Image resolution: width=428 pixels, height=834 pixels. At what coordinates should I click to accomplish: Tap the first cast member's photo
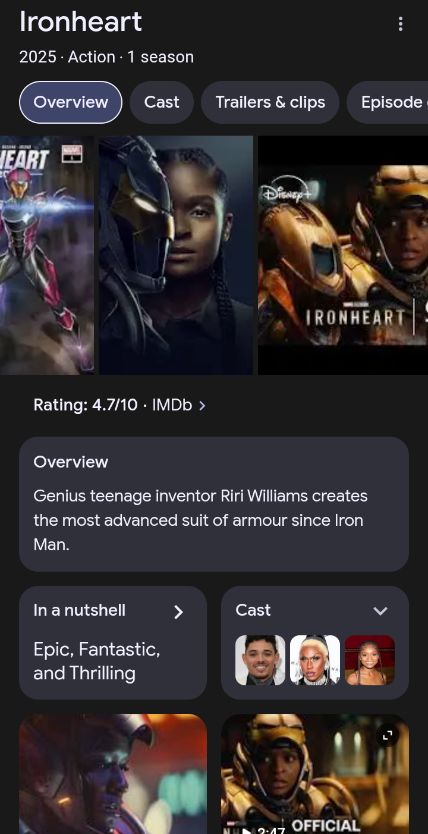[x=260, y=660]
